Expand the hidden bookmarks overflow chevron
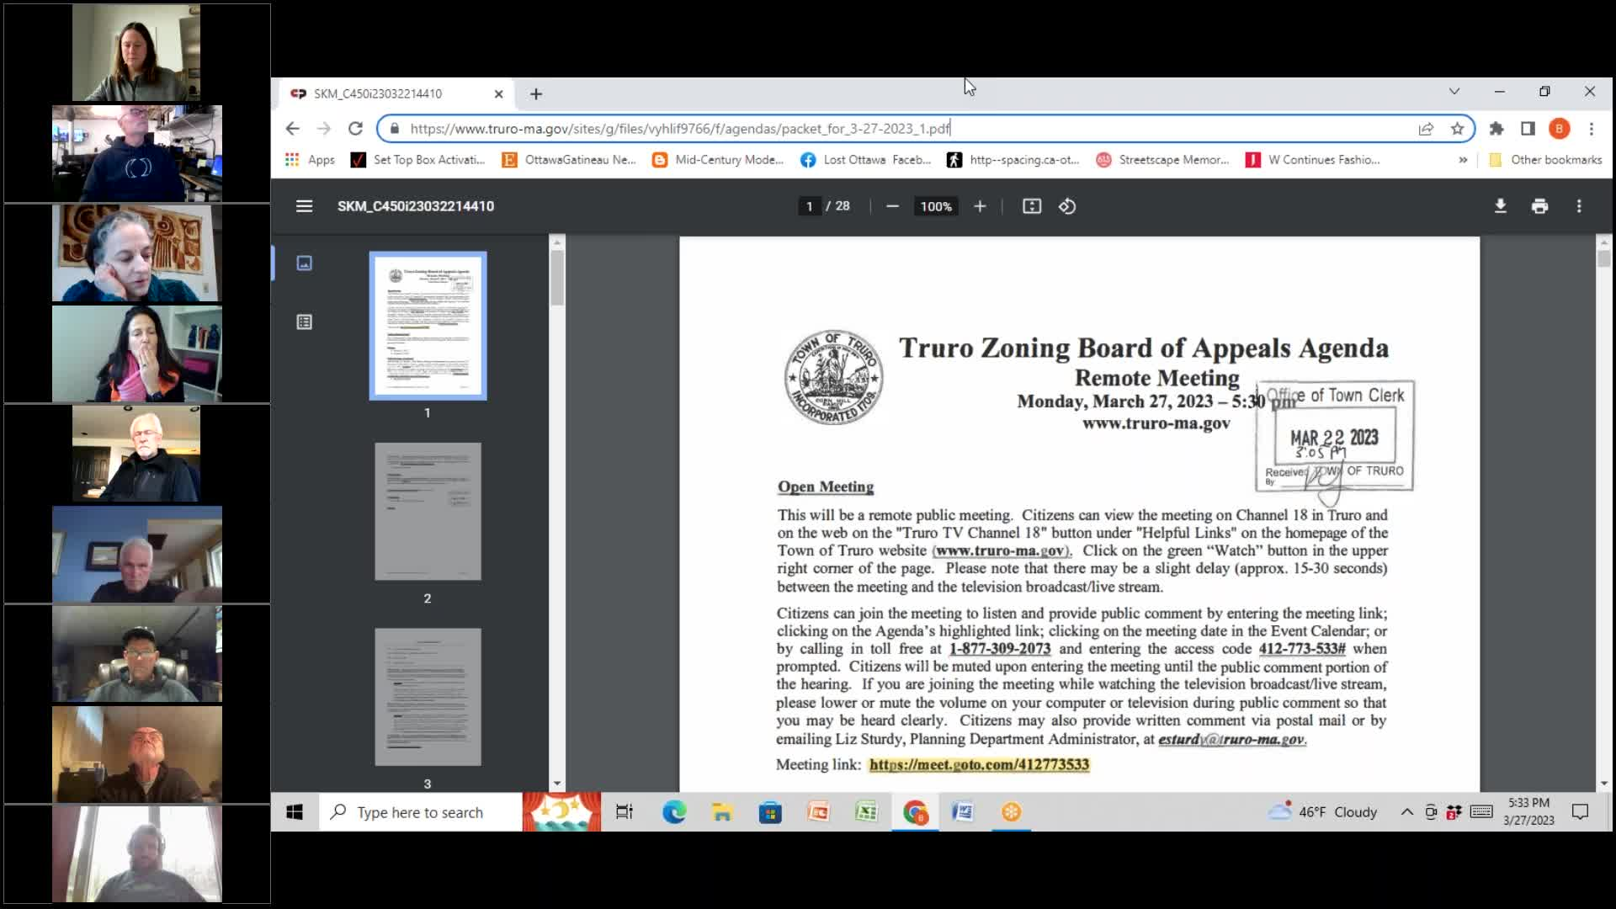 point(1464,160)
